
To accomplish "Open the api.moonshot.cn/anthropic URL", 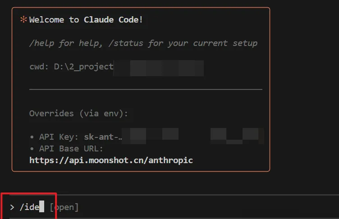I will pos(111,160).
